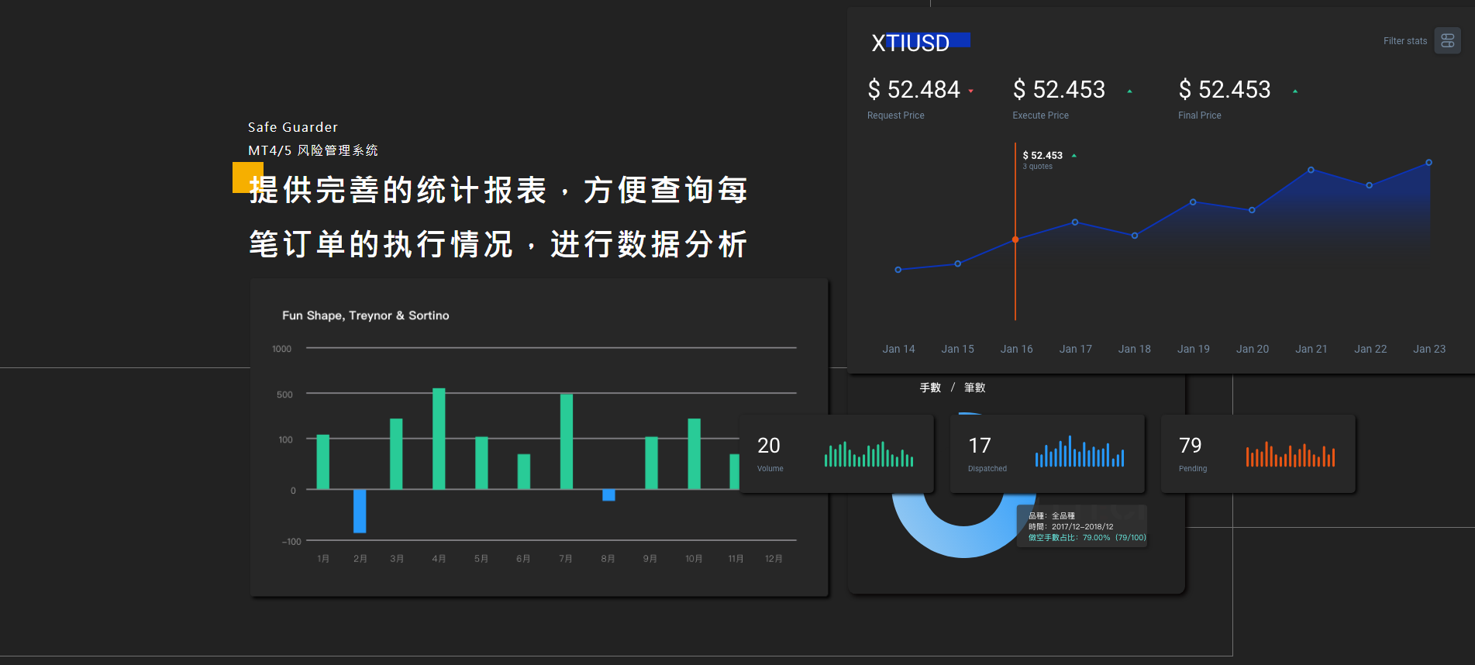The image size is (1475, 665).
Task: Click the Jan 19 data point on line chart
Action: pyautogui.click(x=1193, y=202)
